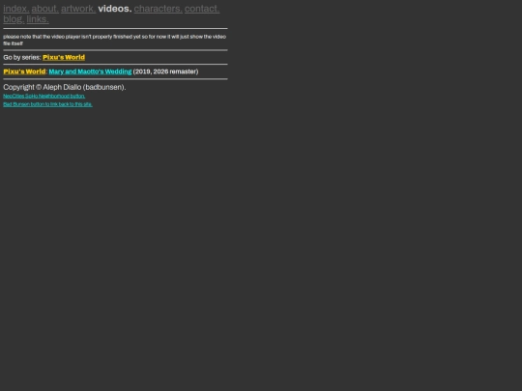522x391 pixels.
Task: Open the contact. page link
Action: pyautogui.click(x=202, y=9)
